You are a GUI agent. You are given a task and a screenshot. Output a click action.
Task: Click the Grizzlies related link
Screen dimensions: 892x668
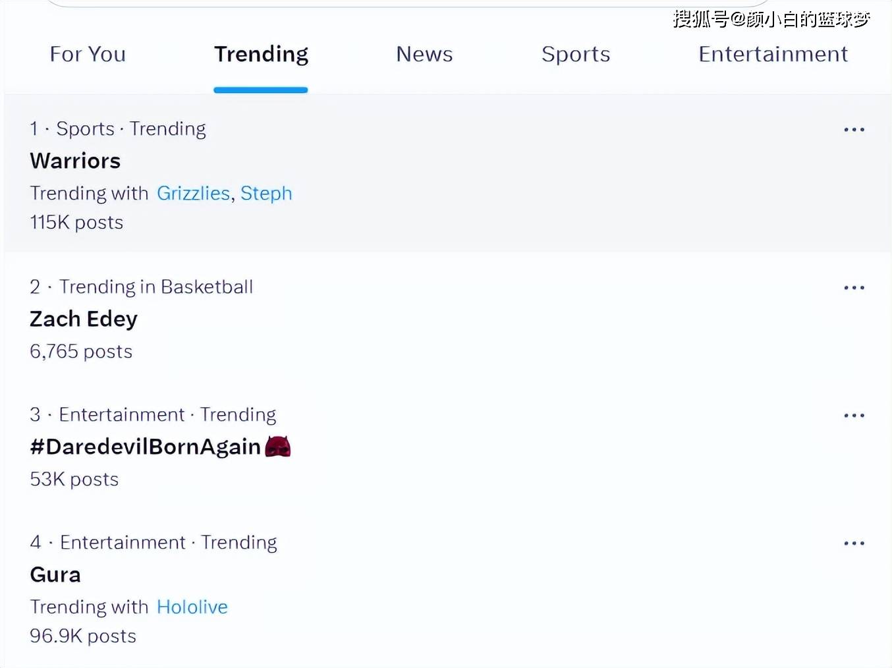[x=193, y=193]
